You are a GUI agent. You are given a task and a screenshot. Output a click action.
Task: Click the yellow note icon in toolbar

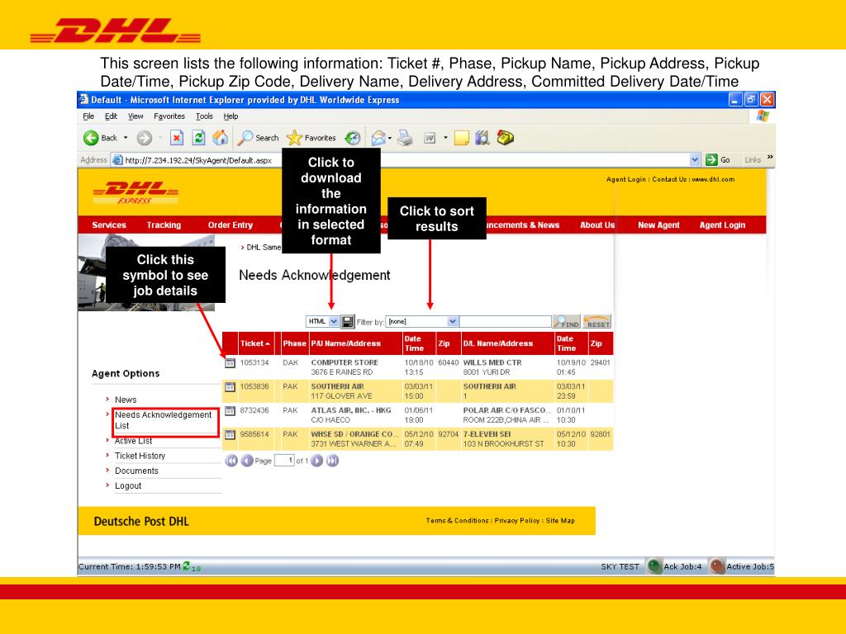[x=461, y=138]
